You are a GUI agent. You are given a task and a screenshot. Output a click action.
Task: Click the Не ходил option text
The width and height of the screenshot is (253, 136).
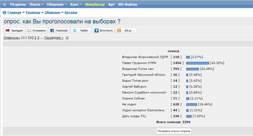pos(129,104)
